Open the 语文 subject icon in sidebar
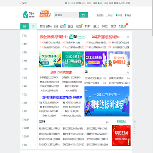Screen dimensions: 153x153 click(x=23, y=35)
